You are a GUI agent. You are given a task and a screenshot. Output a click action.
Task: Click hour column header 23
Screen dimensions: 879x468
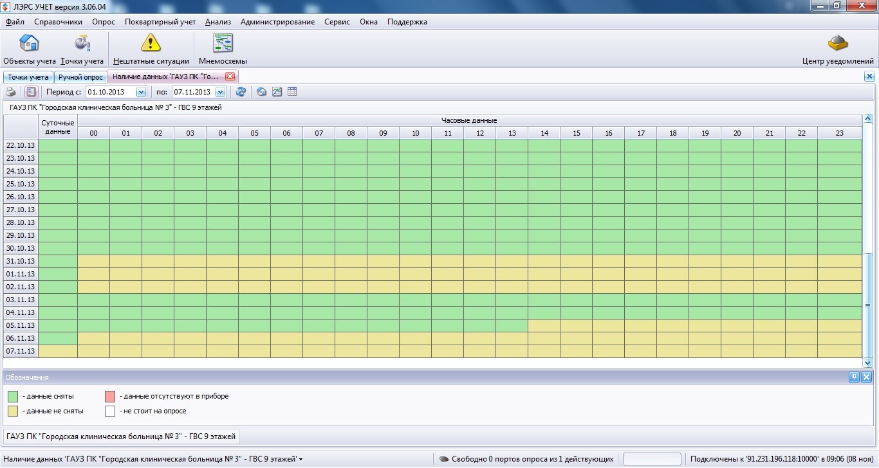(840, 133)
